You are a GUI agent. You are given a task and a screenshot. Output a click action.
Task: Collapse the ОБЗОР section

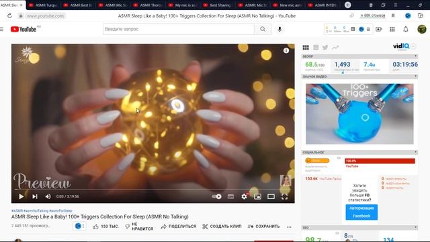coord(416,56)
